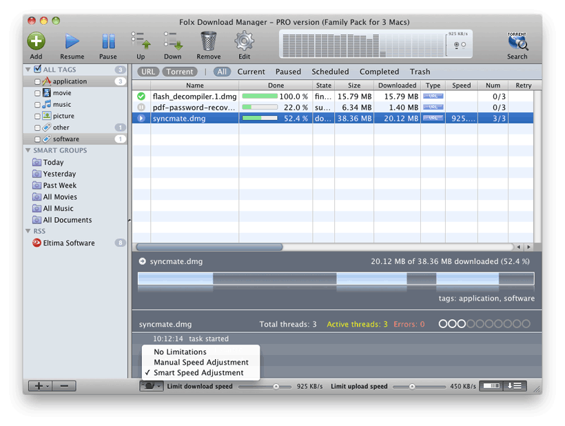
Task: Sort by the Size column header
Action: point(354,85)
